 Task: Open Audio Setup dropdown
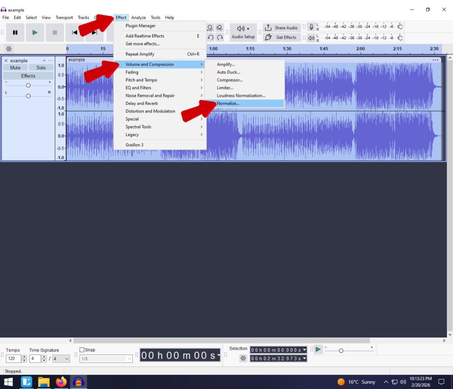point(243,32)
